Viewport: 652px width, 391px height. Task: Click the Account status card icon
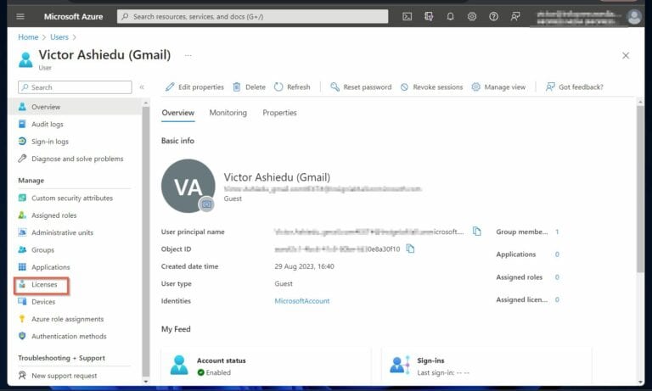[x=179, y=365]
